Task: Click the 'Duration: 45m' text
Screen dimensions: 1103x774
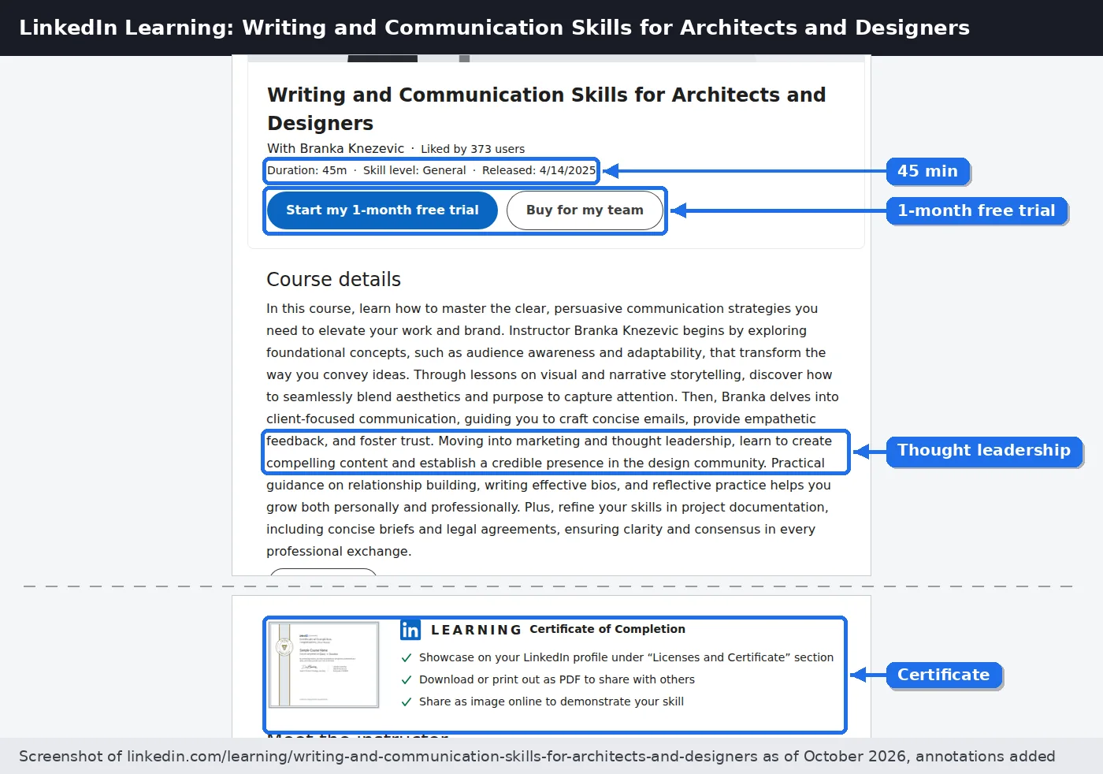Action: coord(307,170)
